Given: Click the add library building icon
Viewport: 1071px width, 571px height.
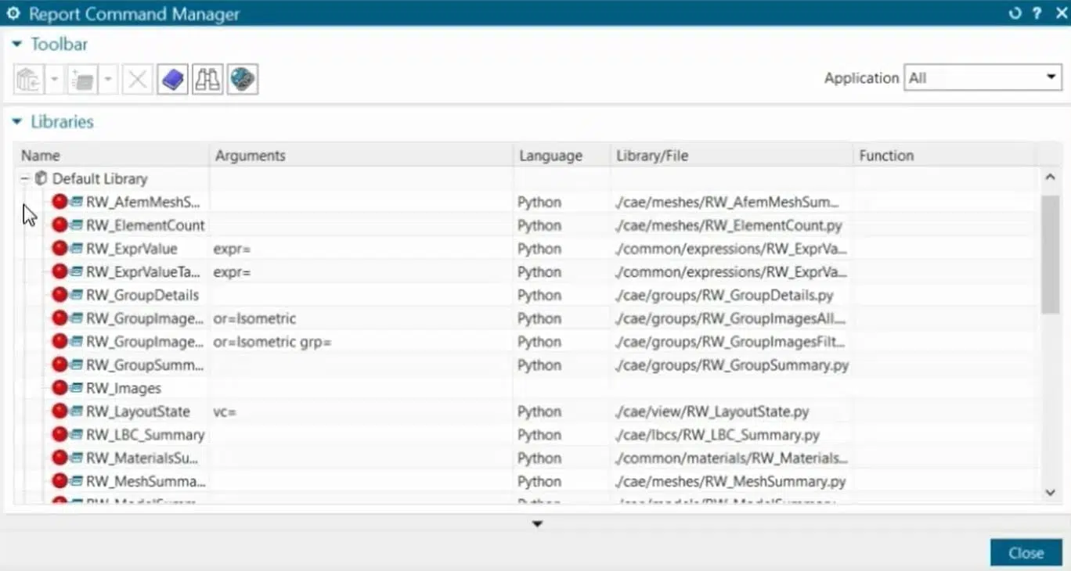Looking at the screenshot, I should (29, 79).
